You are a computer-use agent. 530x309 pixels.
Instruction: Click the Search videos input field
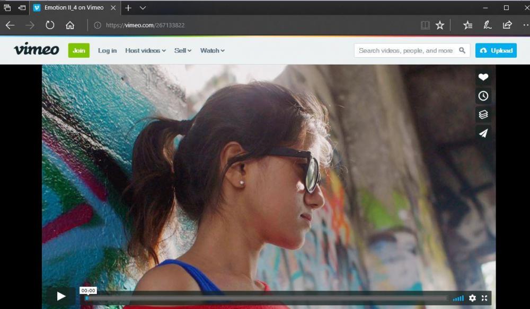(405, 51)
